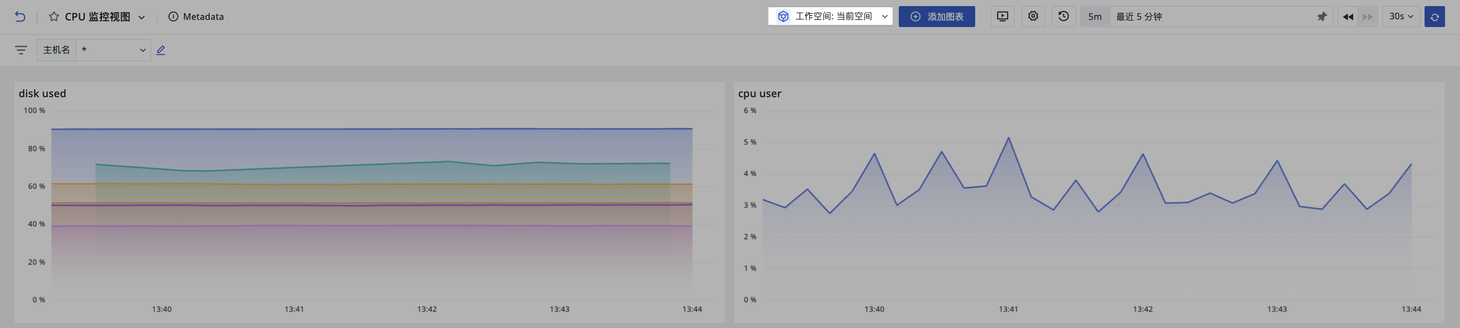
Task: Step time range backward
Action: click(1348, 17)
